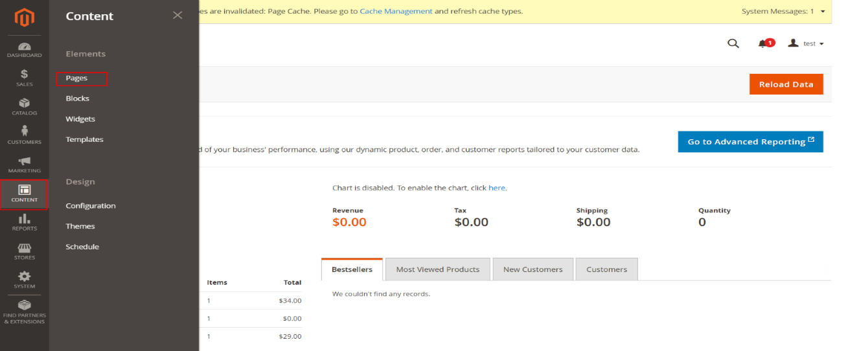Follow the Cache Management link

coord(396,11)
